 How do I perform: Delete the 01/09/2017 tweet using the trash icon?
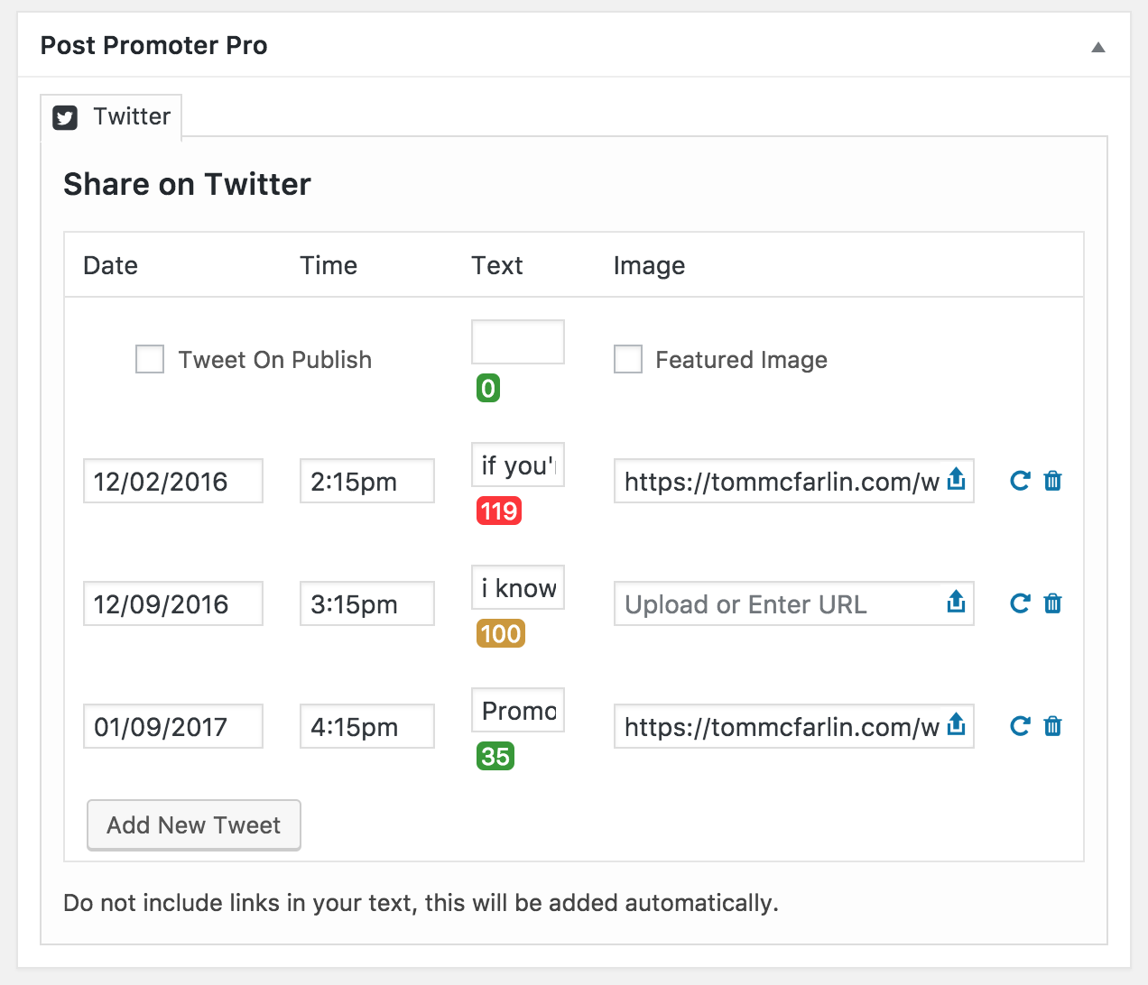pos(1052,726)
